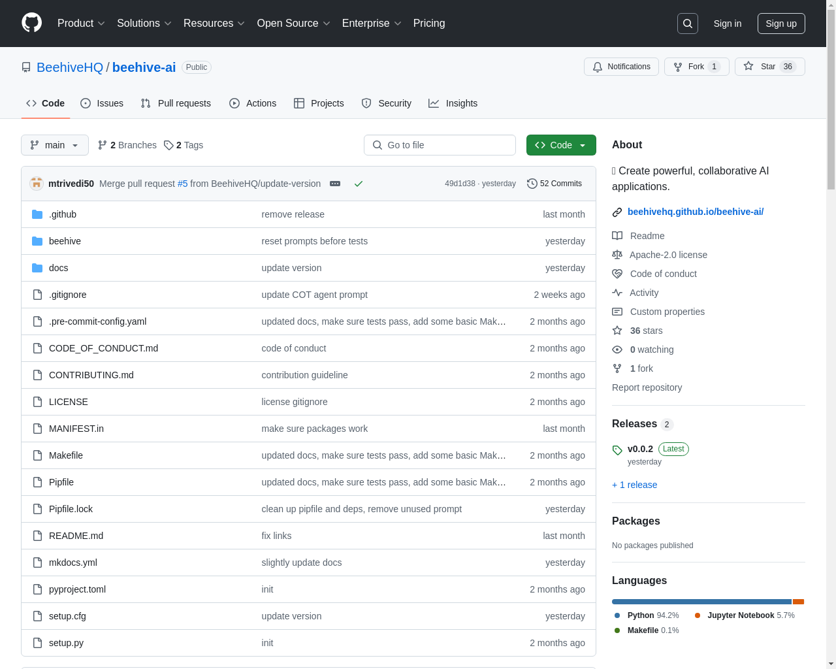Viewport: 836px width, 669px height.
Task: Open the Open Source dropdown menu
Action: [294, 24]
